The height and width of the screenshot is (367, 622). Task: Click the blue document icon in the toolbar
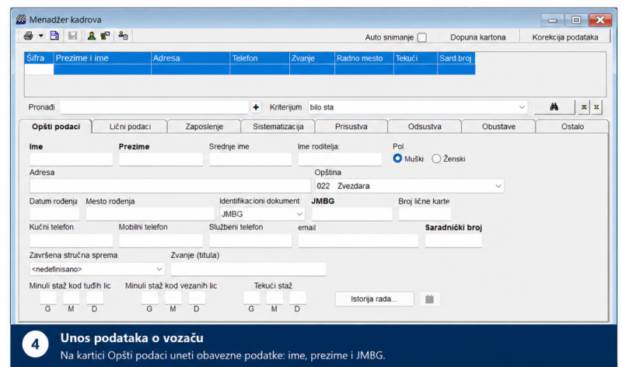[54, 36]
